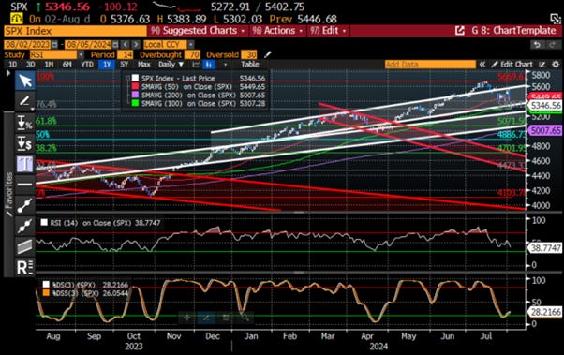The image size is (564, 355).
Task: Click the Period 14 input field
Action: pyautogui.click(x=126, y=54)
